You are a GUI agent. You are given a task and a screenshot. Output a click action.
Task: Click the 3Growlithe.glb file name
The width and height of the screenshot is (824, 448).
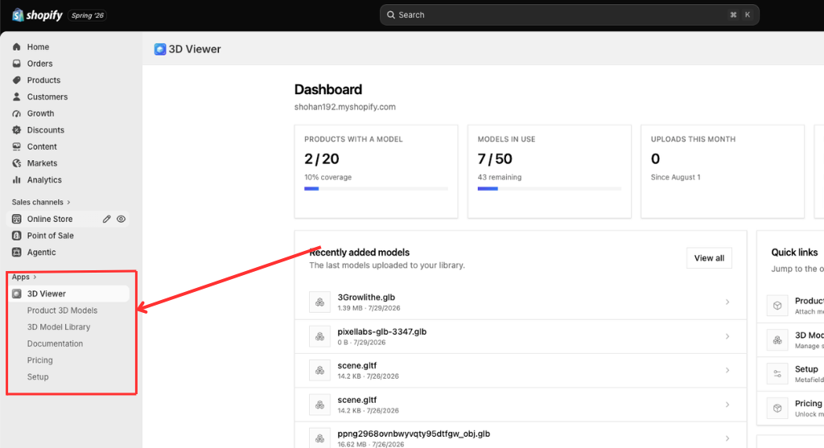tap(366, 298)
